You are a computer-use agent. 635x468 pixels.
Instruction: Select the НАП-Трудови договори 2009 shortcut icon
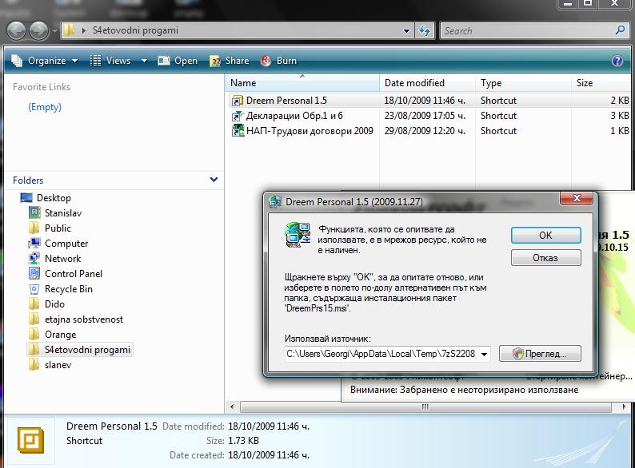click(x=237, y=131)
